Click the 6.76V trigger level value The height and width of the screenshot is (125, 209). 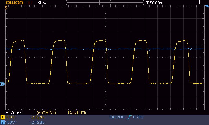[138, 117]
